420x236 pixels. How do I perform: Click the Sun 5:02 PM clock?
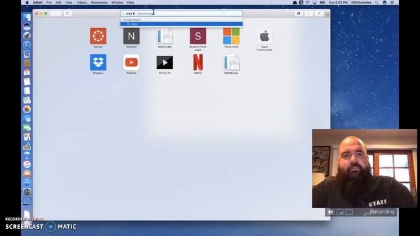(x=338, y=3)
